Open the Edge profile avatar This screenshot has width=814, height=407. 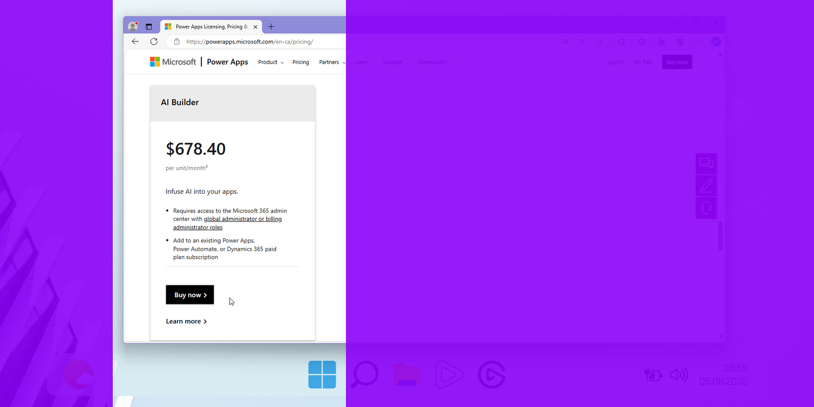coord(132,27)
